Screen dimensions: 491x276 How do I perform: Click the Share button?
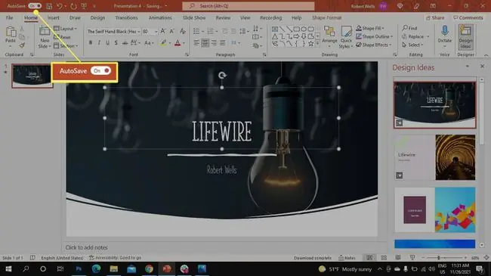pyautogui.click(x=435, y=17)
